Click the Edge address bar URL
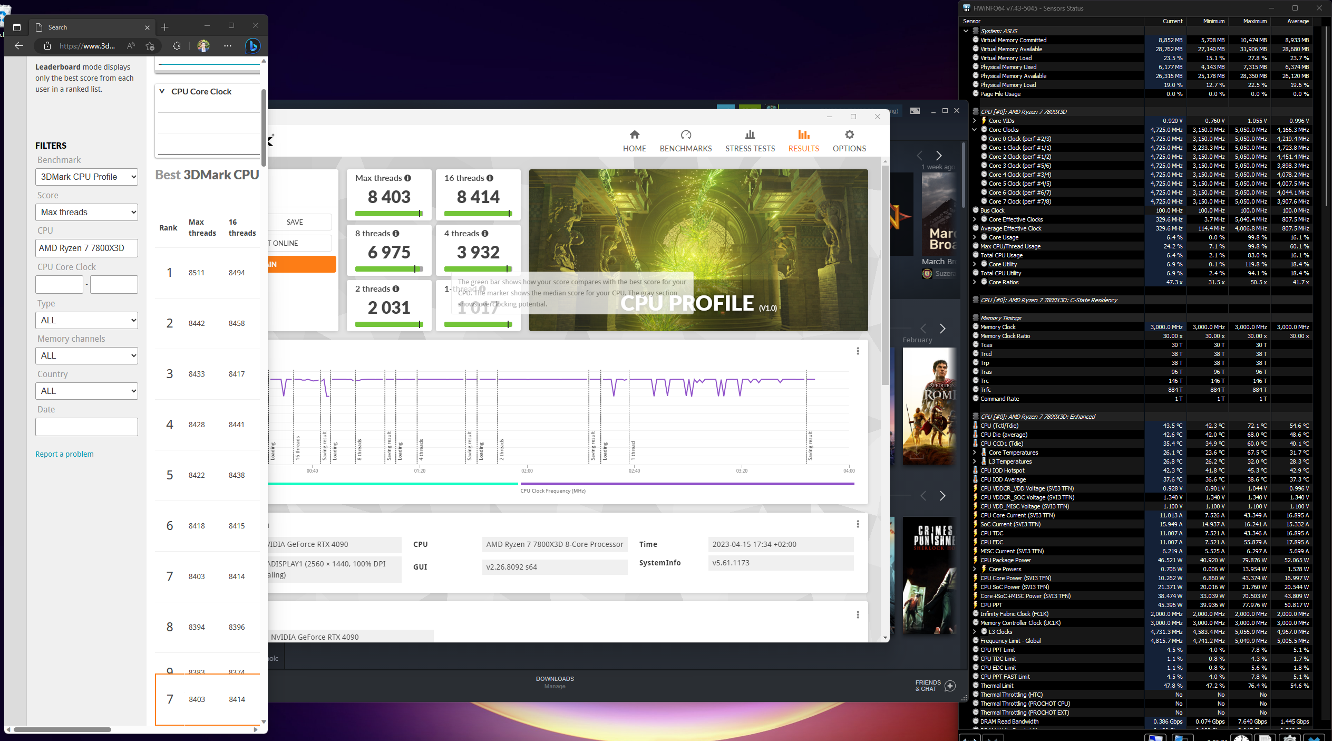This screenshot has height=741, width=1332. [87, 46]
